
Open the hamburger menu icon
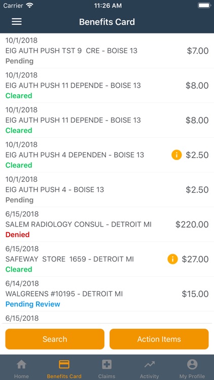point(17,22)
